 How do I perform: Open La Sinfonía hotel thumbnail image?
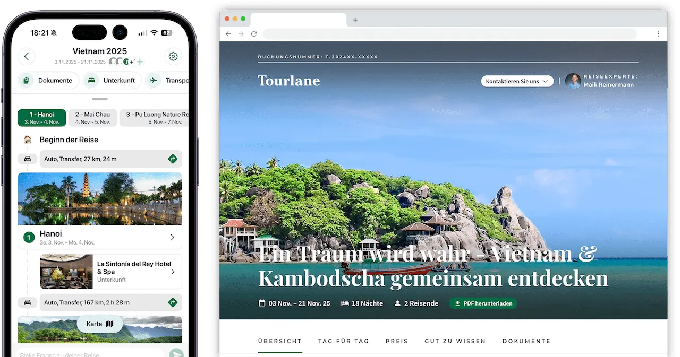pos(66,272)
